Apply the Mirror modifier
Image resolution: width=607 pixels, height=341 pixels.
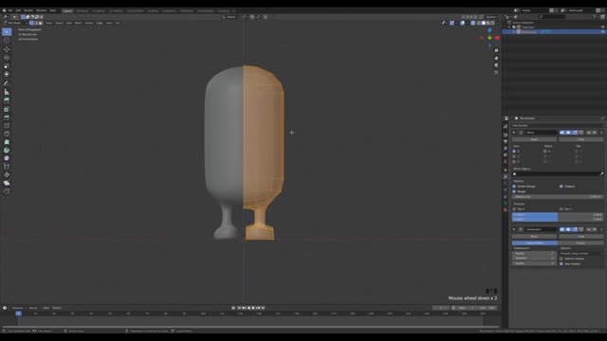[534, 139]
